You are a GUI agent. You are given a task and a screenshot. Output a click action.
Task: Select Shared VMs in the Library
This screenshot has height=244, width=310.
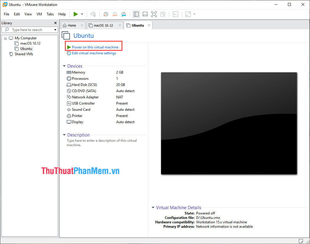23,54
